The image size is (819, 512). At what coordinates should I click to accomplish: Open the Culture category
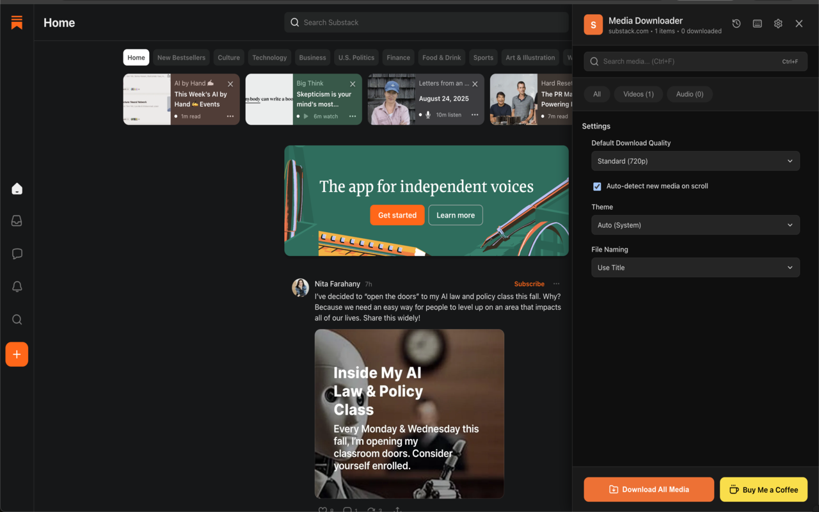[x=228, y=58]
